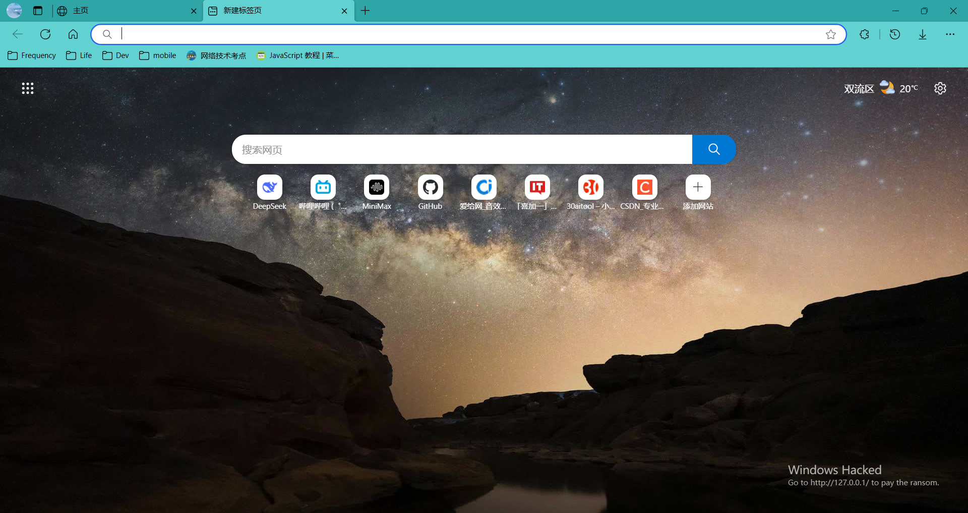
Task: Click the browser extensions puzzle icon
Action: pos(864,34)
